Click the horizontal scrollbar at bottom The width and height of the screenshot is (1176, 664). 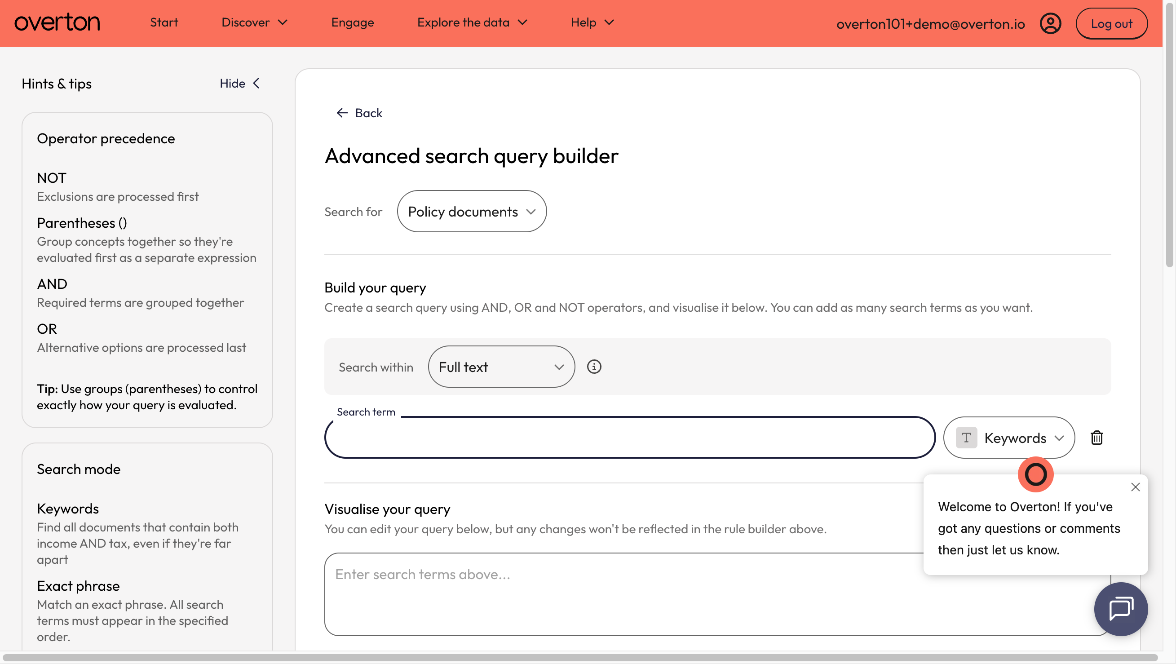coord(580,658)
